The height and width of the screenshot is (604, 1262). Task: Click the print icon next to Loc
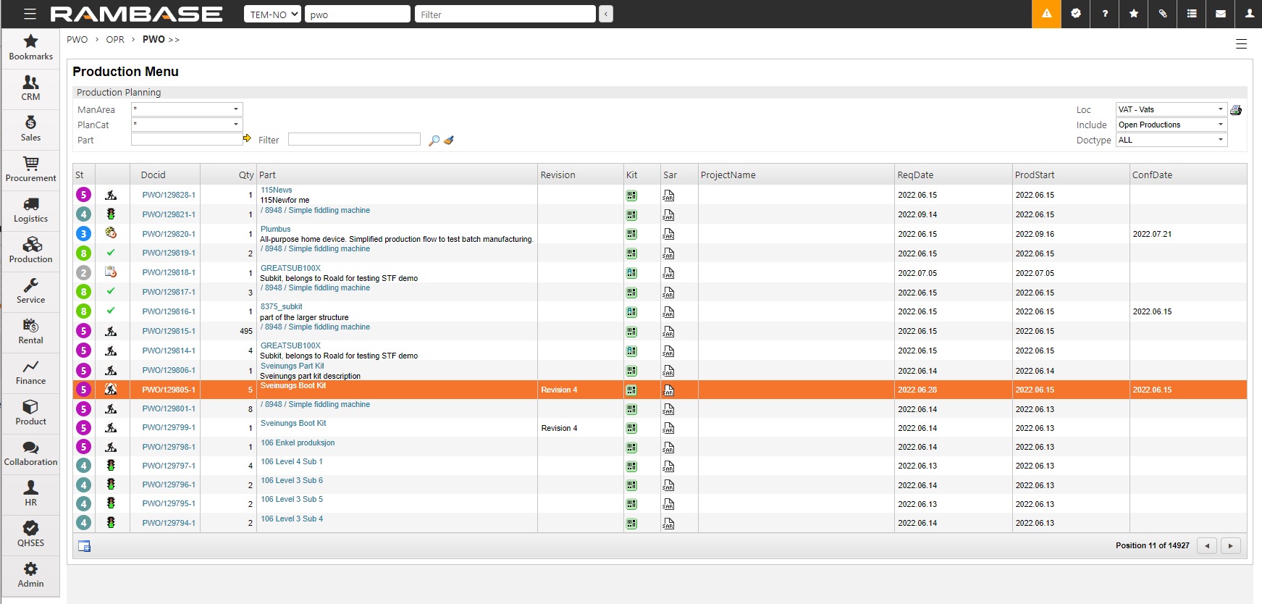tap(1236, 110)
